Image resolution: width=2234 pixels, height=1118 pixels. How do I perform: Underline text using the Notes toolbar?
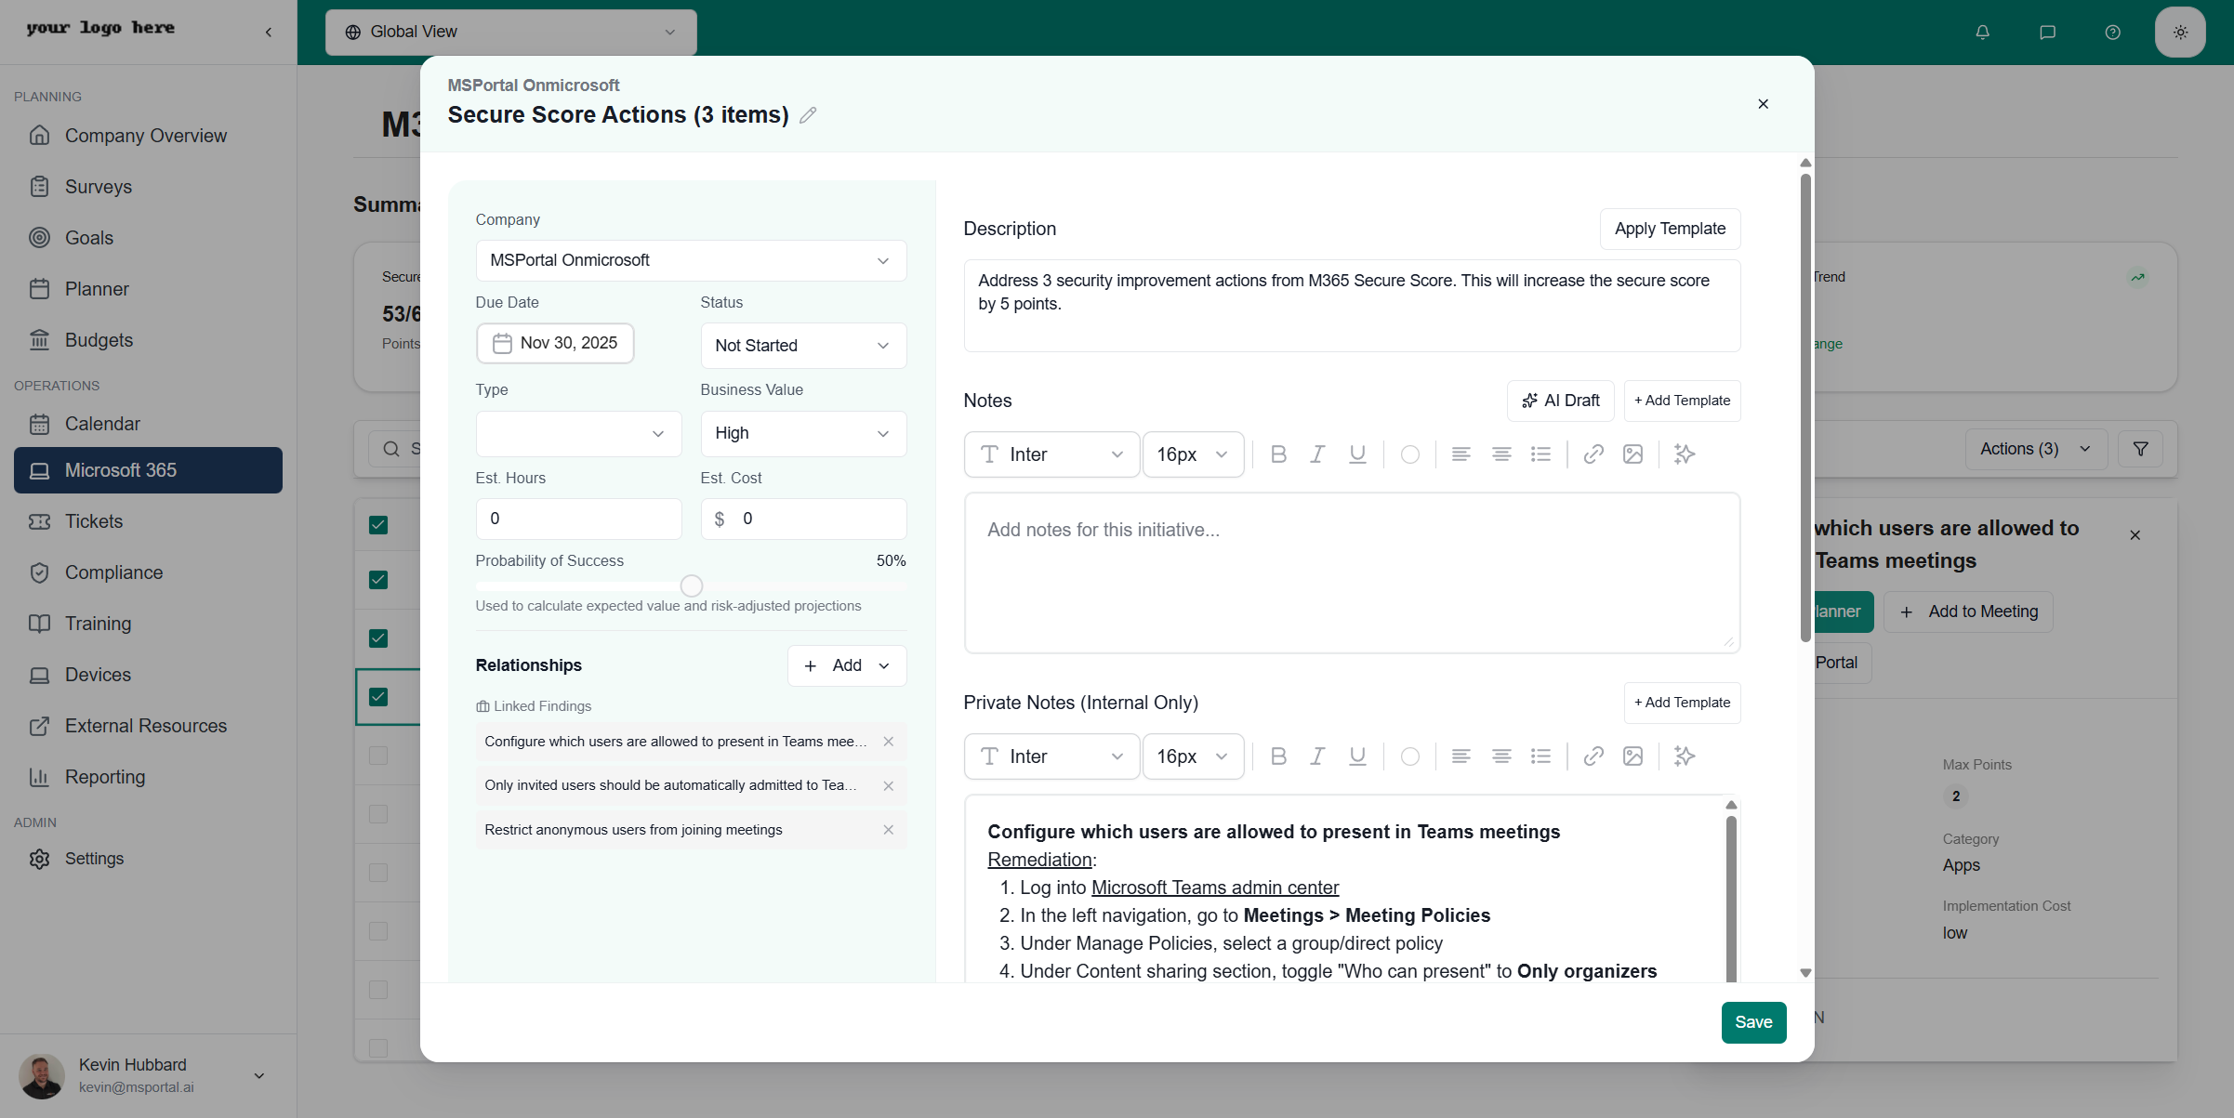[1356, 454]
